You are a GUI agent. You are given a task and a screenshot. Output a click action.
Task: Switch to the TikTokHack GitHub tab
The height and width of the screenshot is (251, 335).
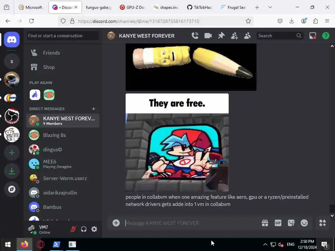(x=200, y=8)
